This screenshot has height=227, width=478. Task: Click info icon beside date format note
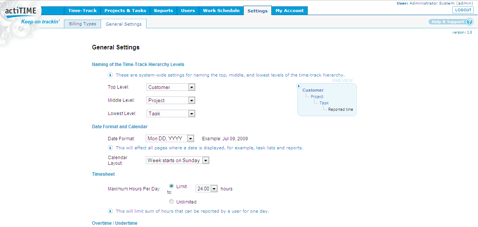[110, 148]
